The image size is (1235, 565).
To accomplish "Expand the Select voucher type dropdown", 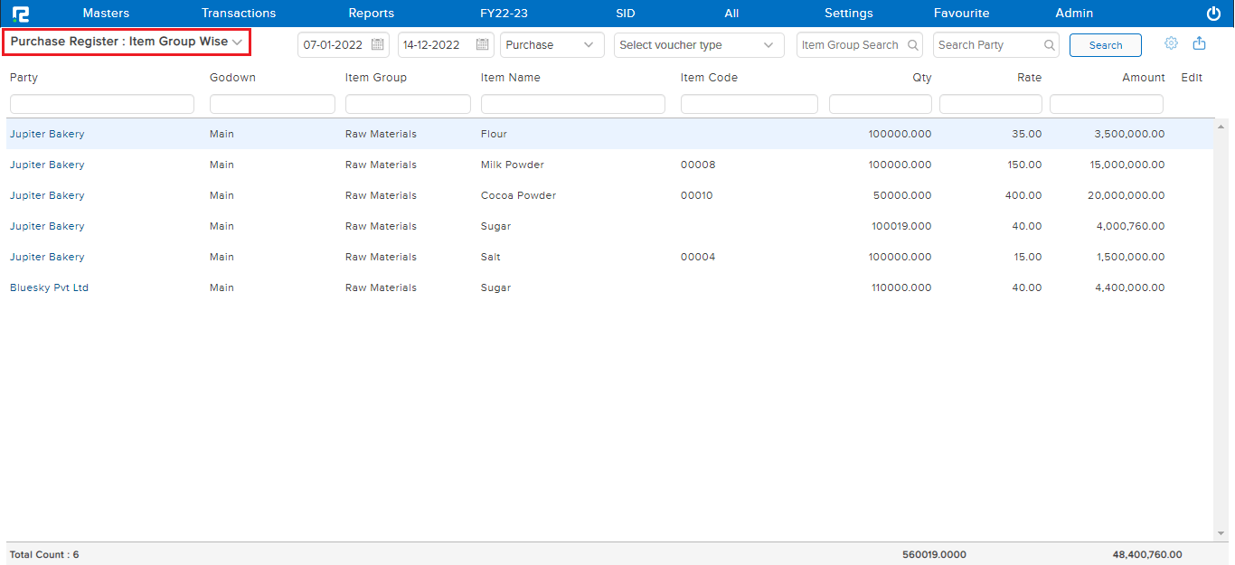I will pyautogui.click(x=698, y=45).
